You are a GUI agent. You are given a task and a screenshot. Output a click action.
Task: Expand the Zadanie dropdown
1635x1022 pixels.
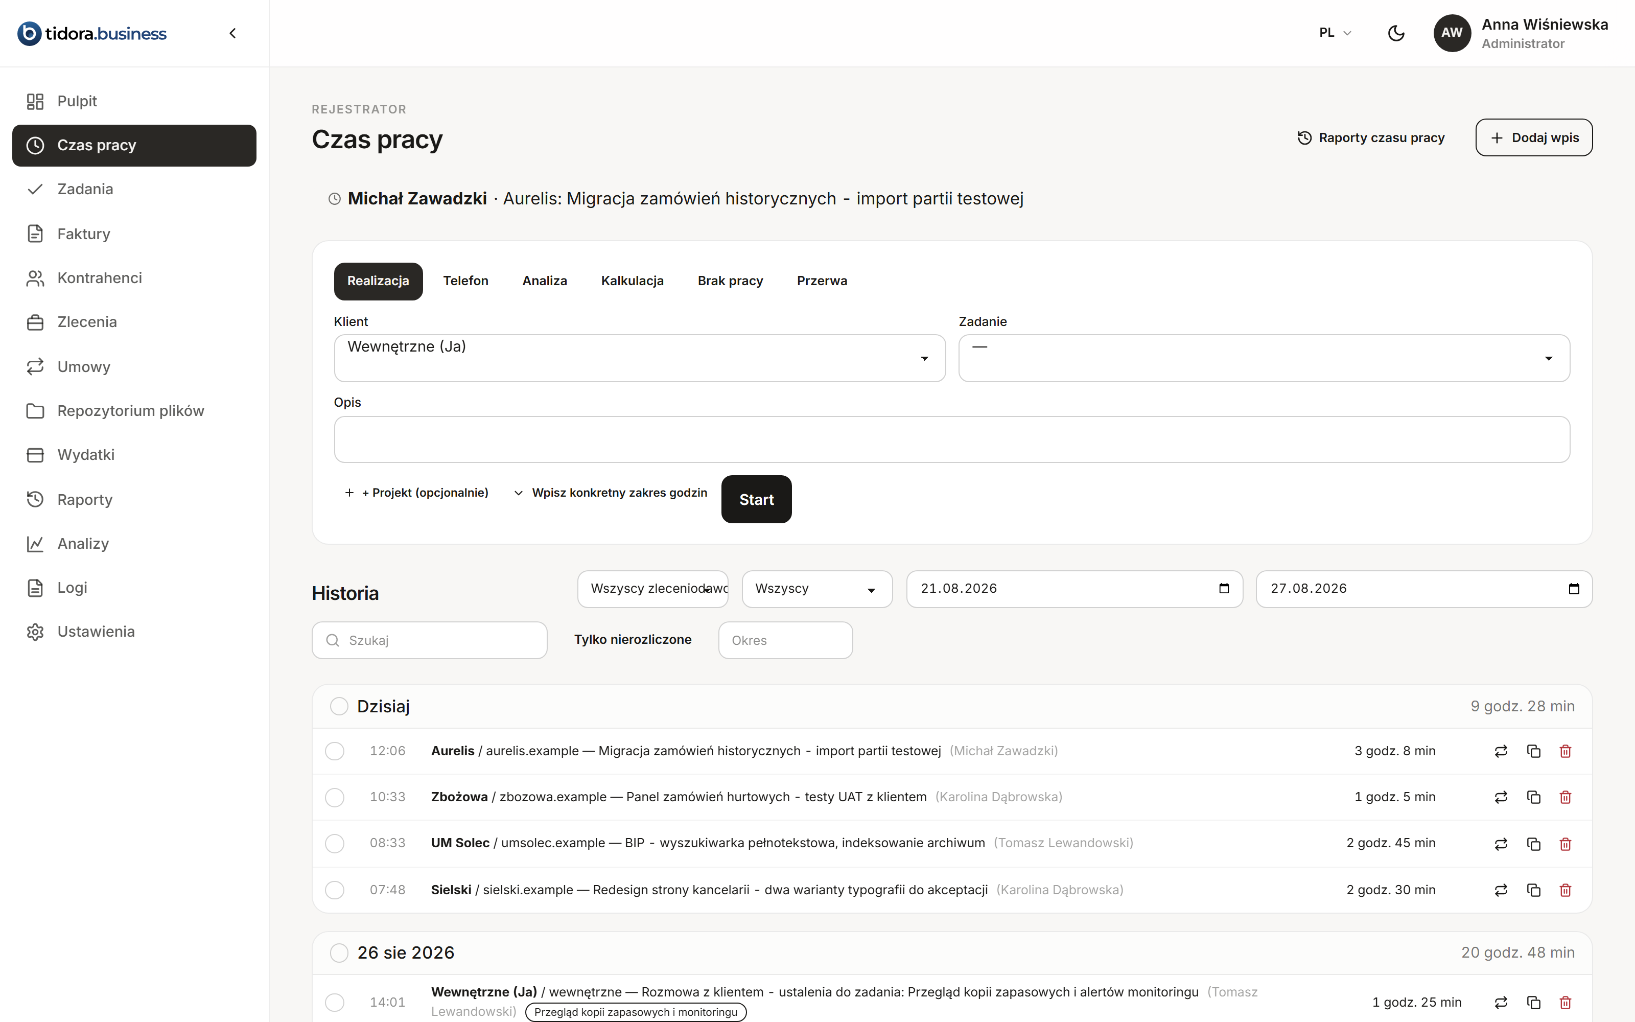coord(1264,358)
